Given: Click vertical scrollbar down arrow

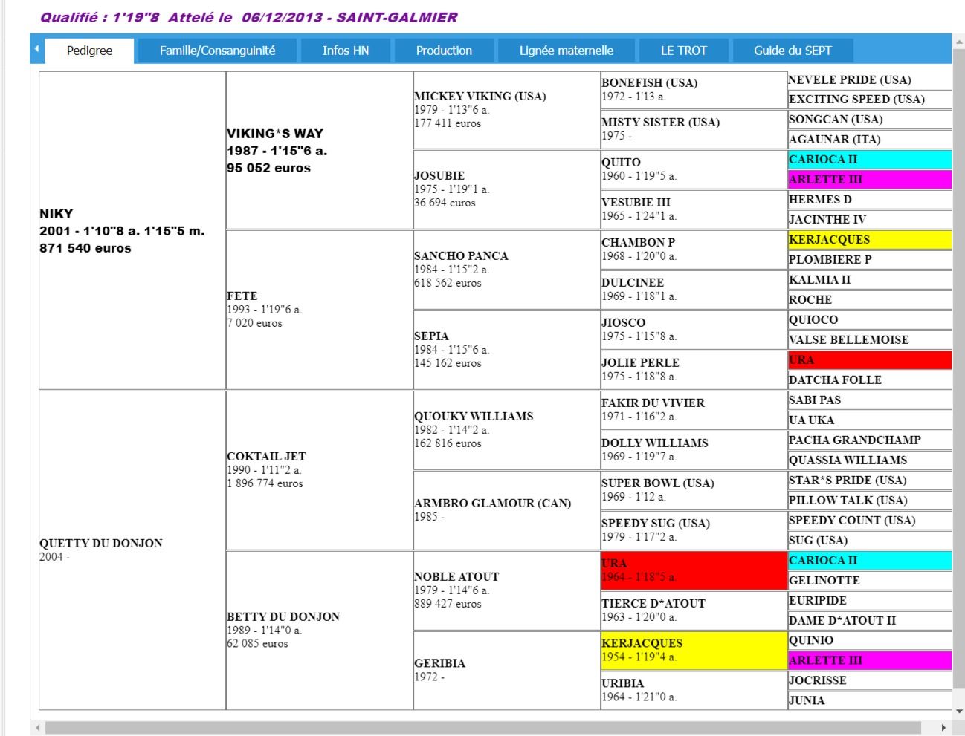Looking at the screenshot, I should [x=958, y=711].
